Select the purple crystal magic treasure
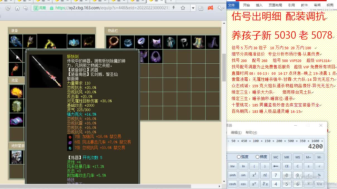Image resolution: width=337 pixels, height=189 pixels. point(16,120)
